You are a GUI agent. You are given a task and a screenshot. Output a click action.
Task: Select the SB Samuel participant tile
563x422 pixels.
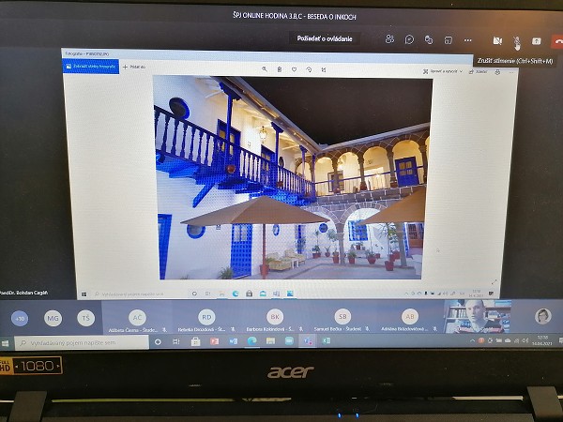click(342, 317)
